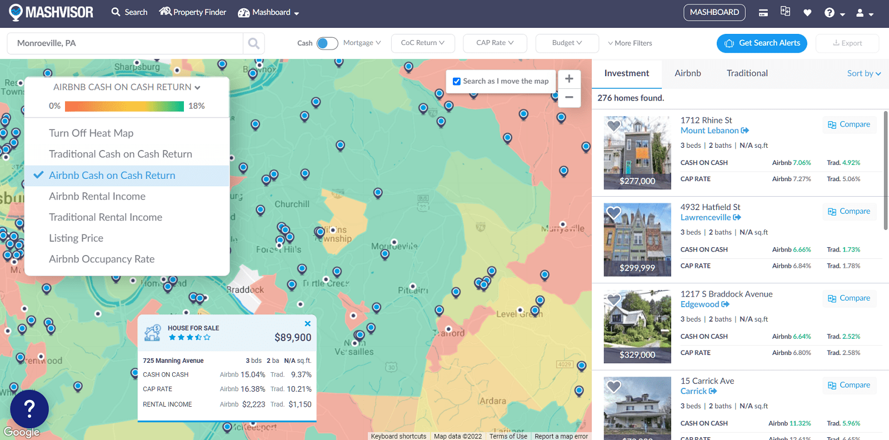Open the user account menu
Screen dimensions: 889x440
click(x=865, y=13)
